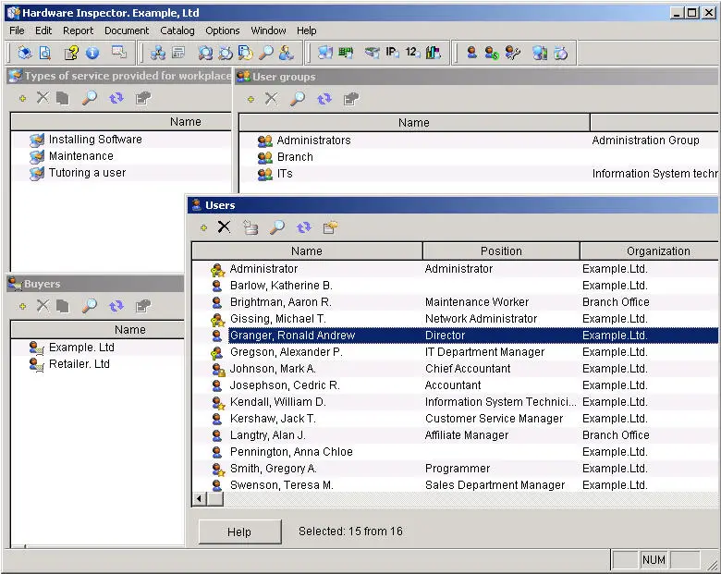
Task: Add new user in Users window
Action: [x=203, y=227]
